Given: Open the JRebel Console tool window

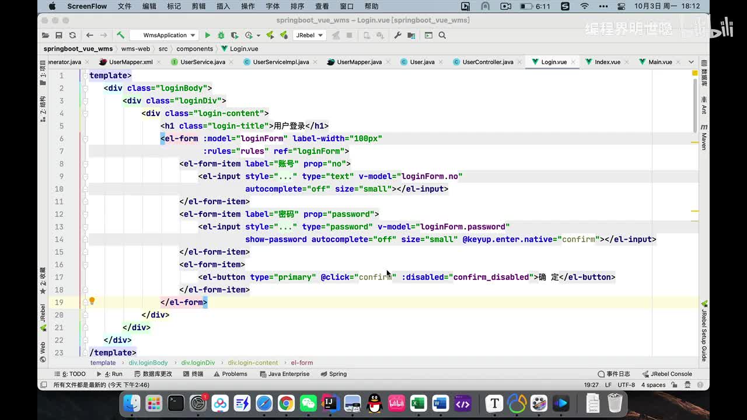Looking at the screenshot, I should tap(666, 374).
